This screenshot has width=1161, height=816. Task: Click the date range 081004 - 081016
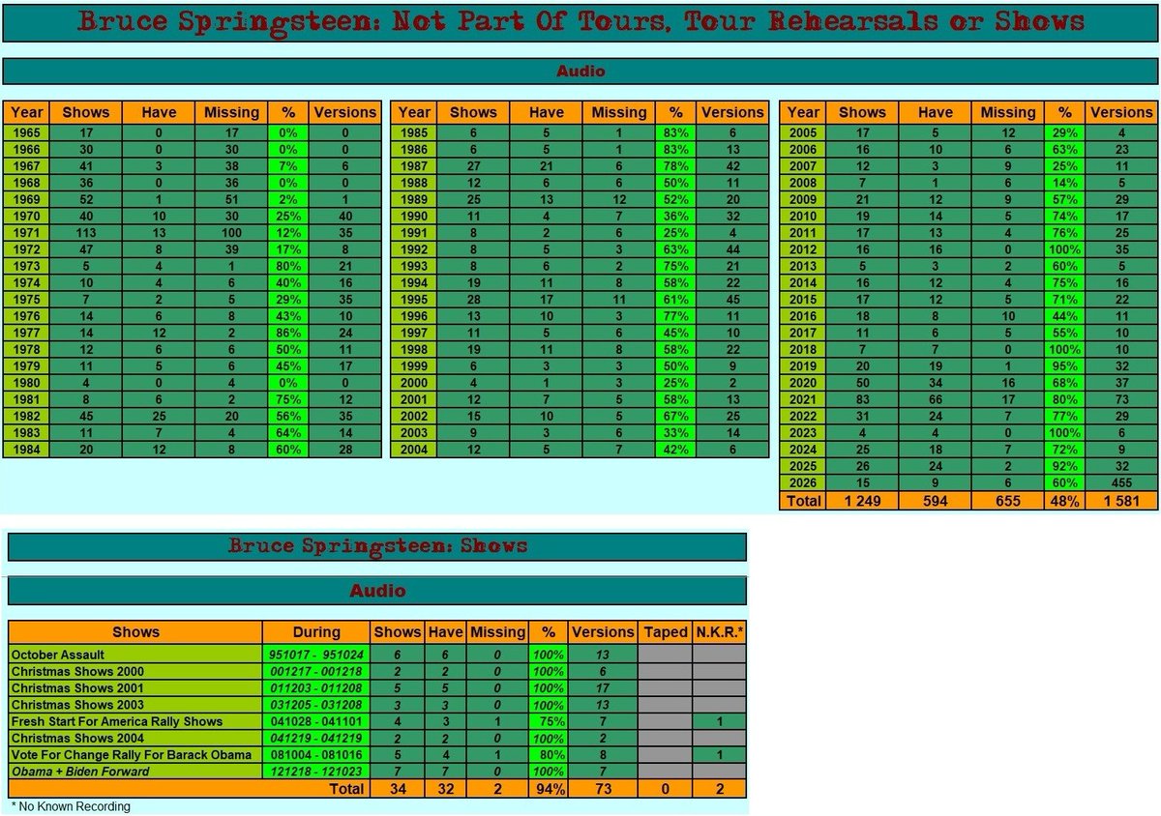tap(316, 755)
